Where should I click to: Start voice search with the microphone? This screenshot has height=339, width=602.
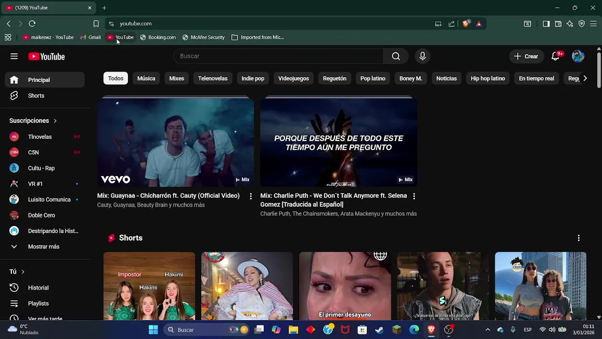pos(422,56)
